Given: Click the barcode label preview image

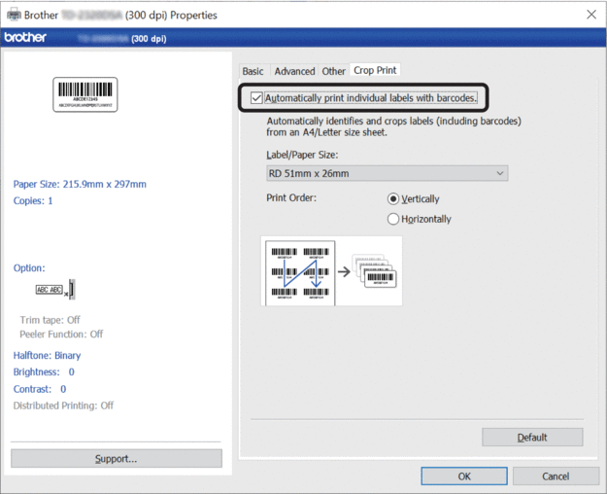Looking at the screenshot, I should [84, 94].
